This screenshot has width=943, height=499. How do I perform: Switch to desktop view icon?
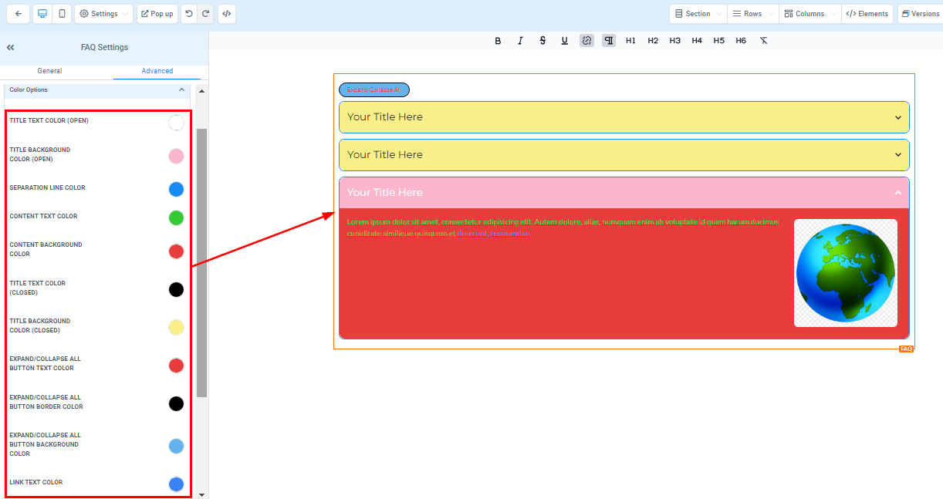[x=42, y=14]
